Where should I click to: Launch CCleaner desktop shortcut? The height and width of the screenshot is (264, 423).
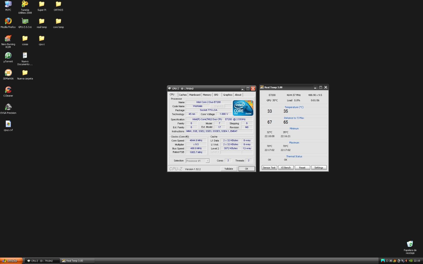click(8, 91)
